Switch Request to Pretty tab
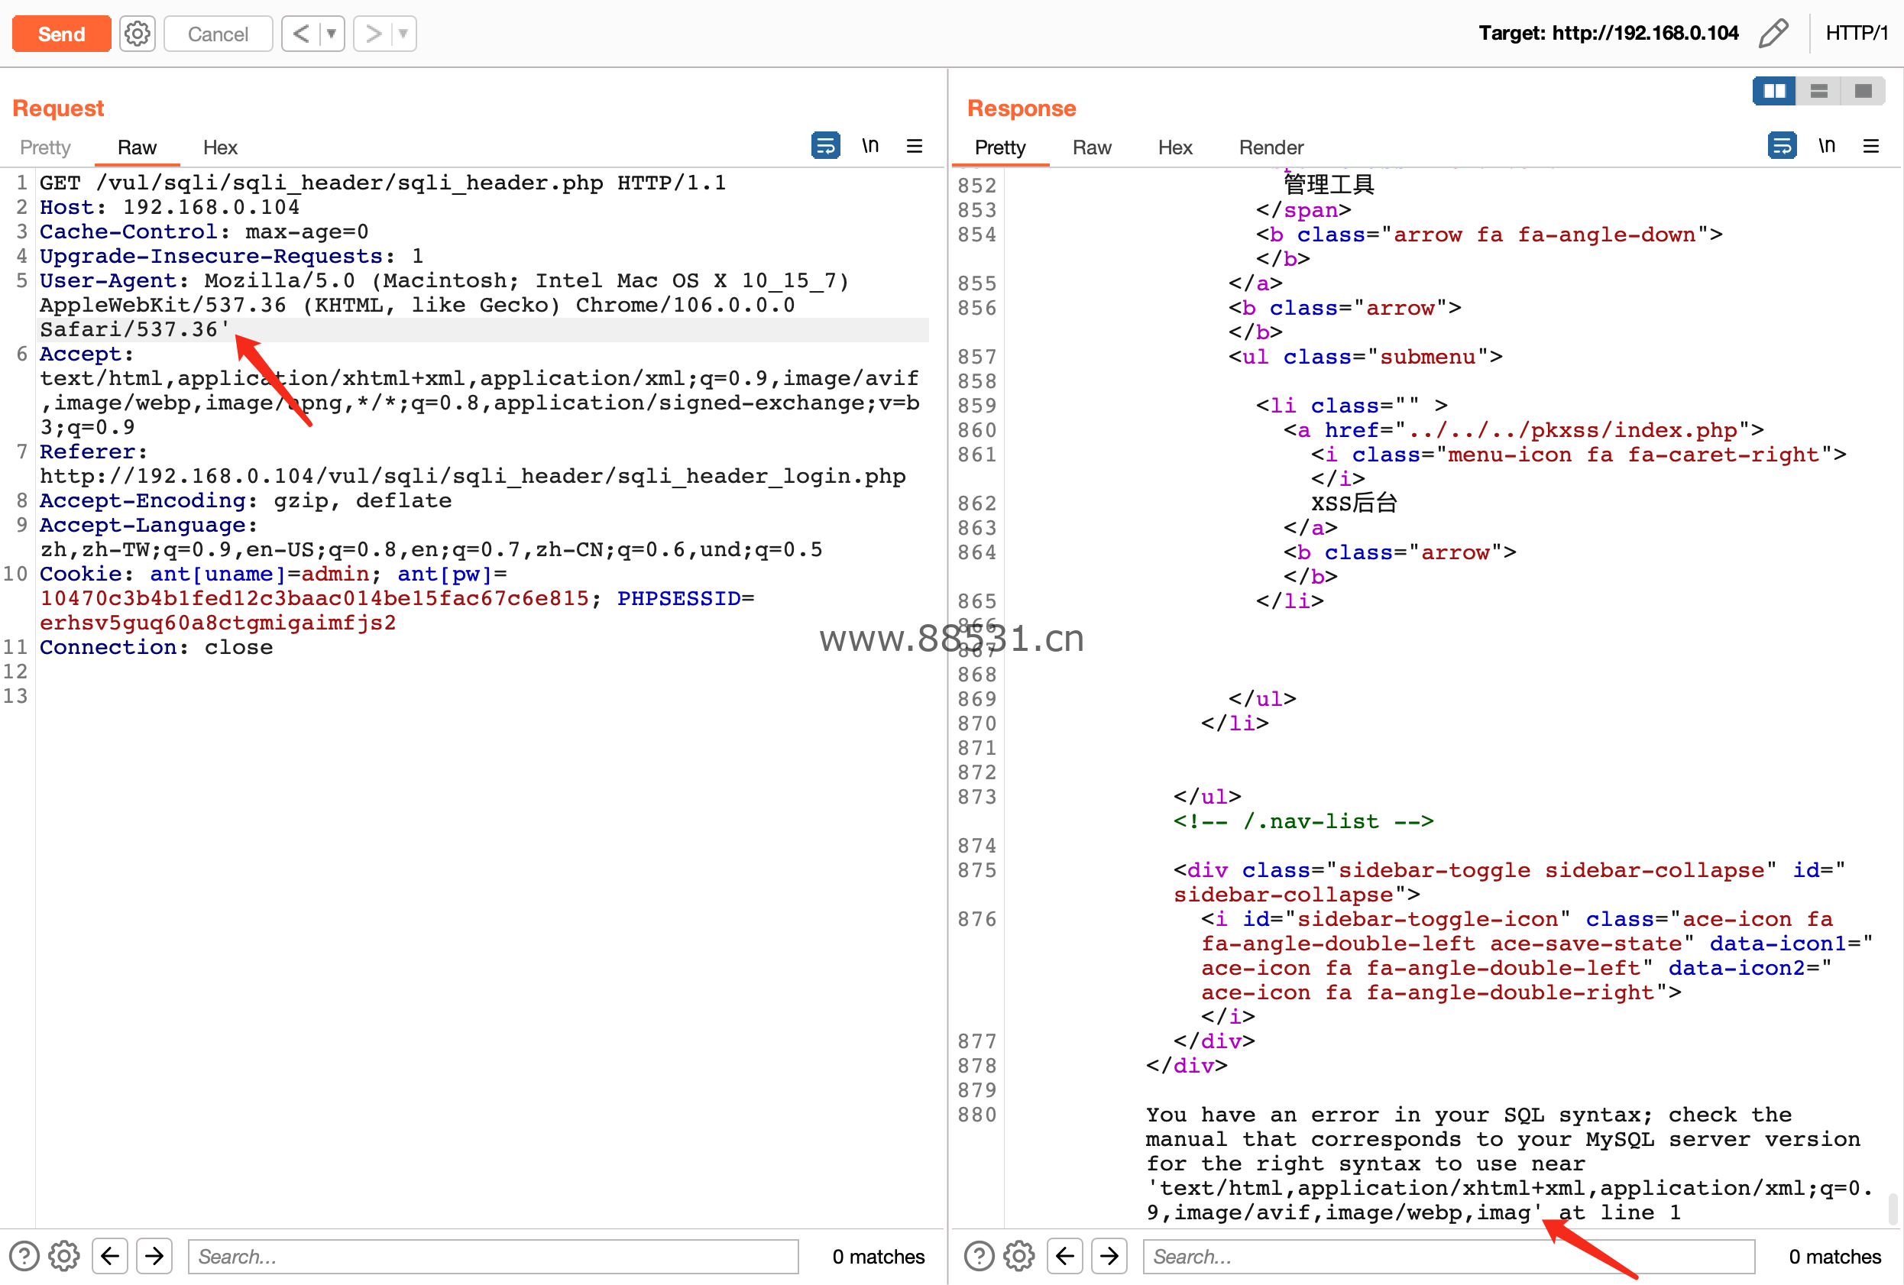 [45, 147]
